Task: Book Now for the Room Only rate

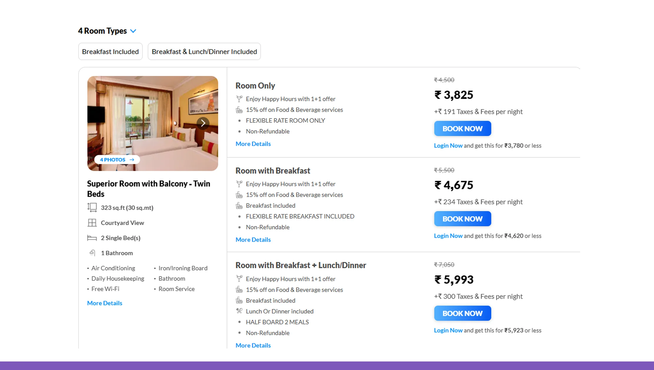Action: click(462, 128)
